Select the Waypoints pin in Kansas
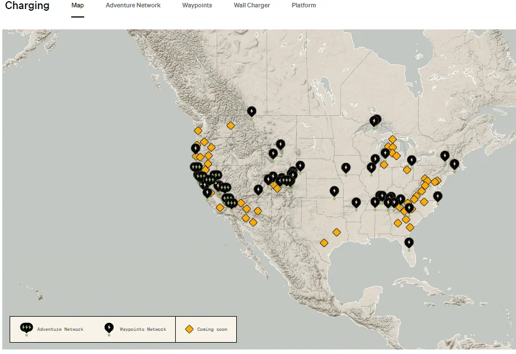This screenshot has height=354, width=516. (x=334, y=192)
